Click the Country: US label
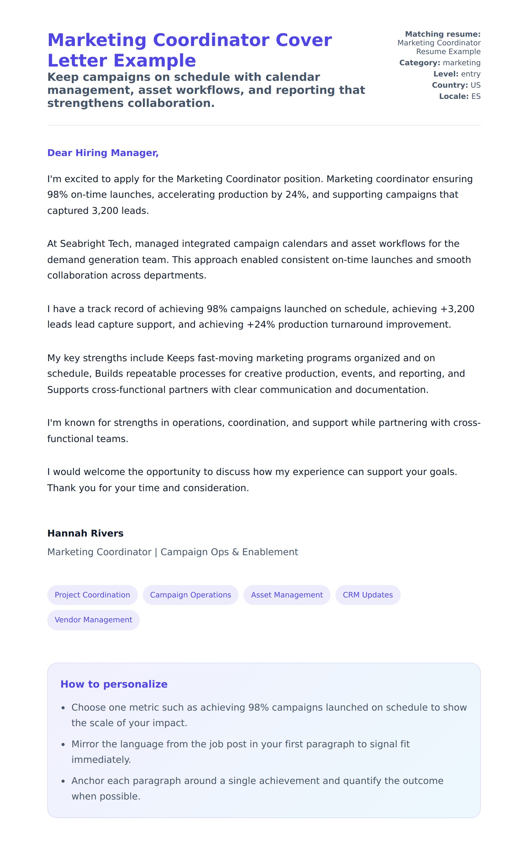Viewport: 528px width, 848px height. [456, 85]
